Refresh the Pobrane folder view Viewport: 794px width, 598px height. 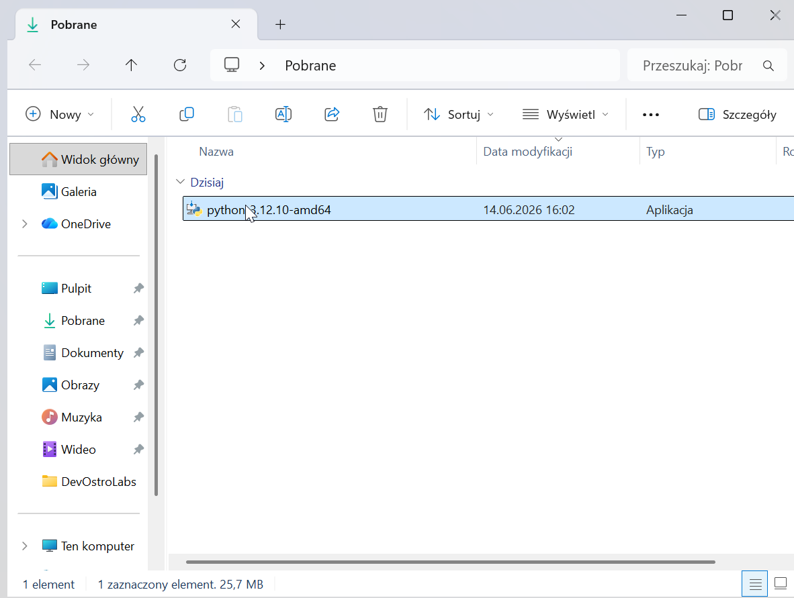(180, 64)
